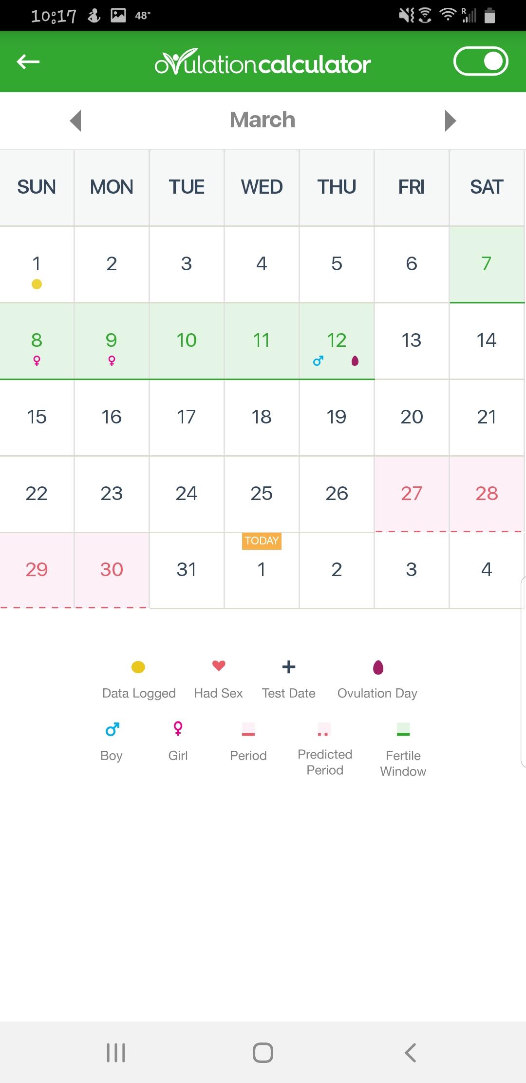Screen dimensions: 526x1083
Task: Tap the Android home button
Action: coord(263,1052)
